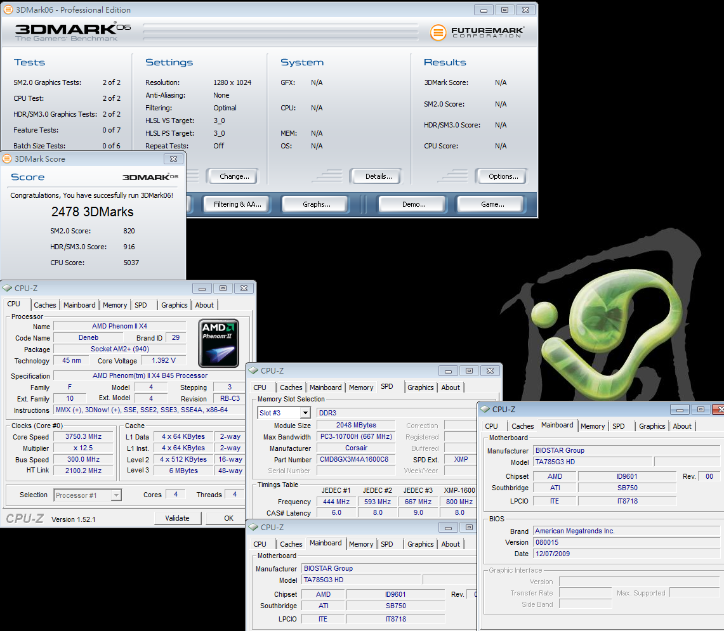Click the CPU-Z icon in the SPD window title bar
The width and height of the screenshot is (724, 631).
[x=253, y=370]
